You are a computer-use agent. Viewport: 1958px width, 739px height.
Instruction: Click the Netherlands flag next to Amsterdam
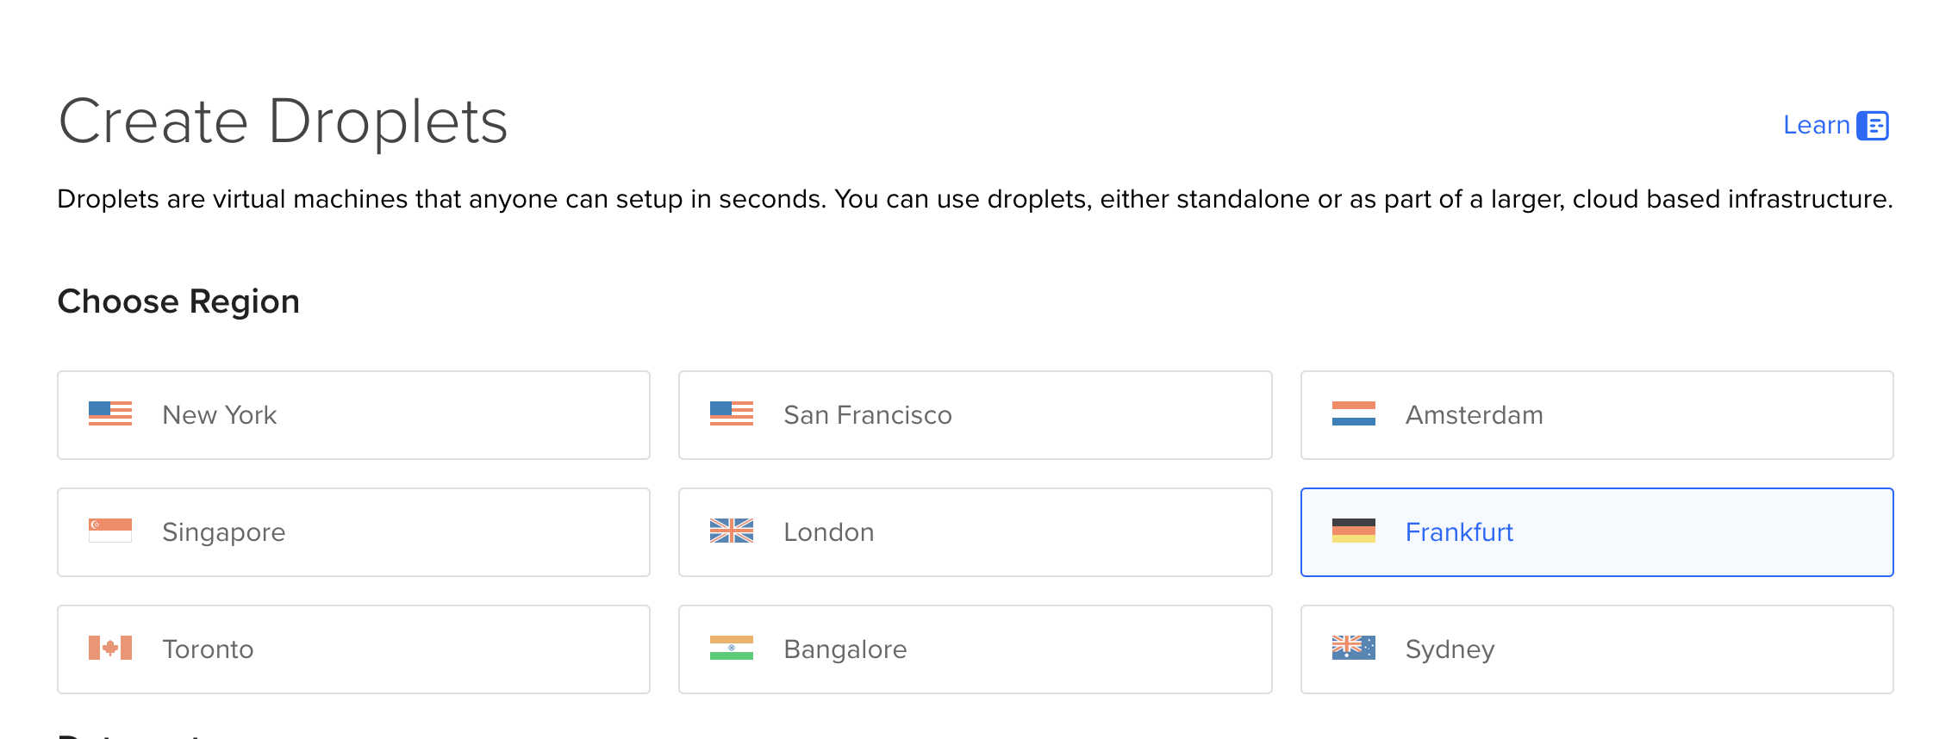click(x=1354, y=413)
